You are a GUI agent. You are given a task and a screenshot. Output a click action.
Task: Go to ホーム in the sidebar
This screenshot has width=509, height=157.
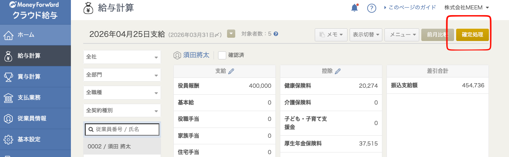[35, 35]
